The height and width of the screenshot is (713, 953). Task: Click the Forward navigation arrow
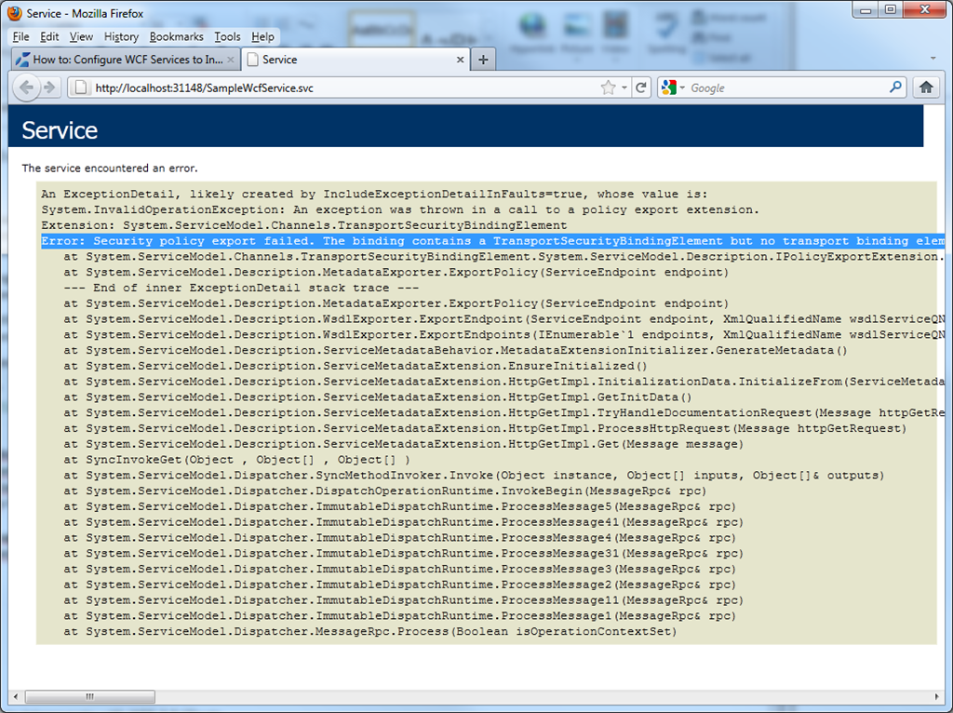(x=50, y=87)
